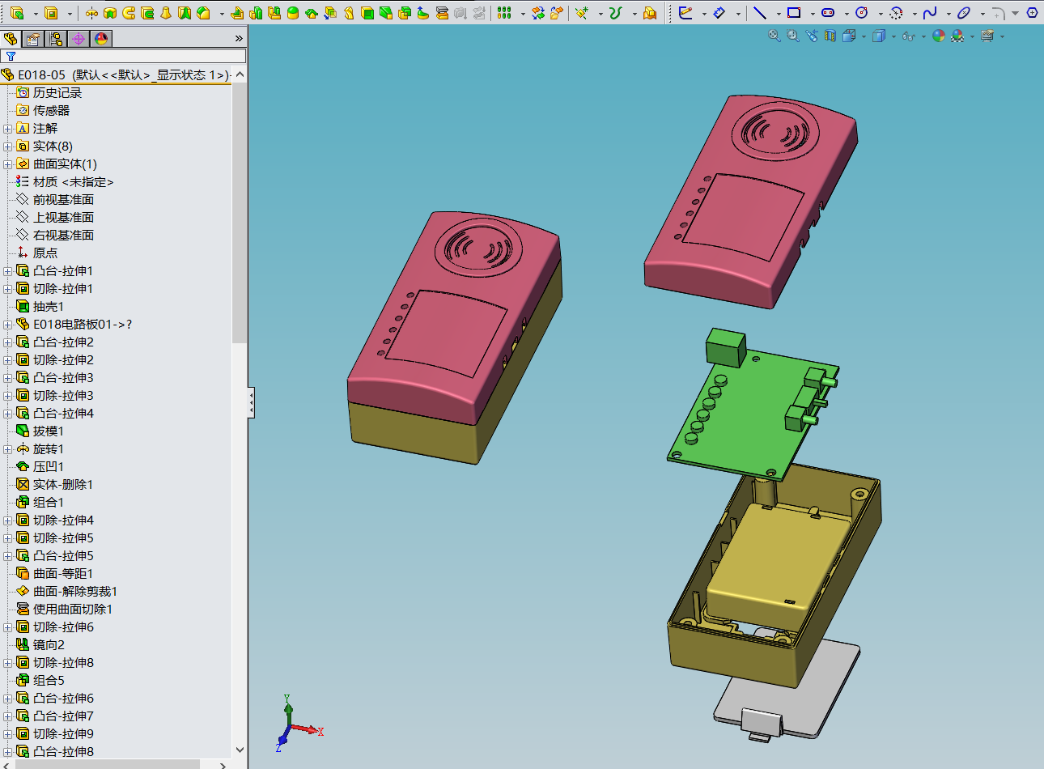This screenshot has width=1044, height=769.
Task: Open the FeatureManager design tree tab
Action: [x=11, y=39]
